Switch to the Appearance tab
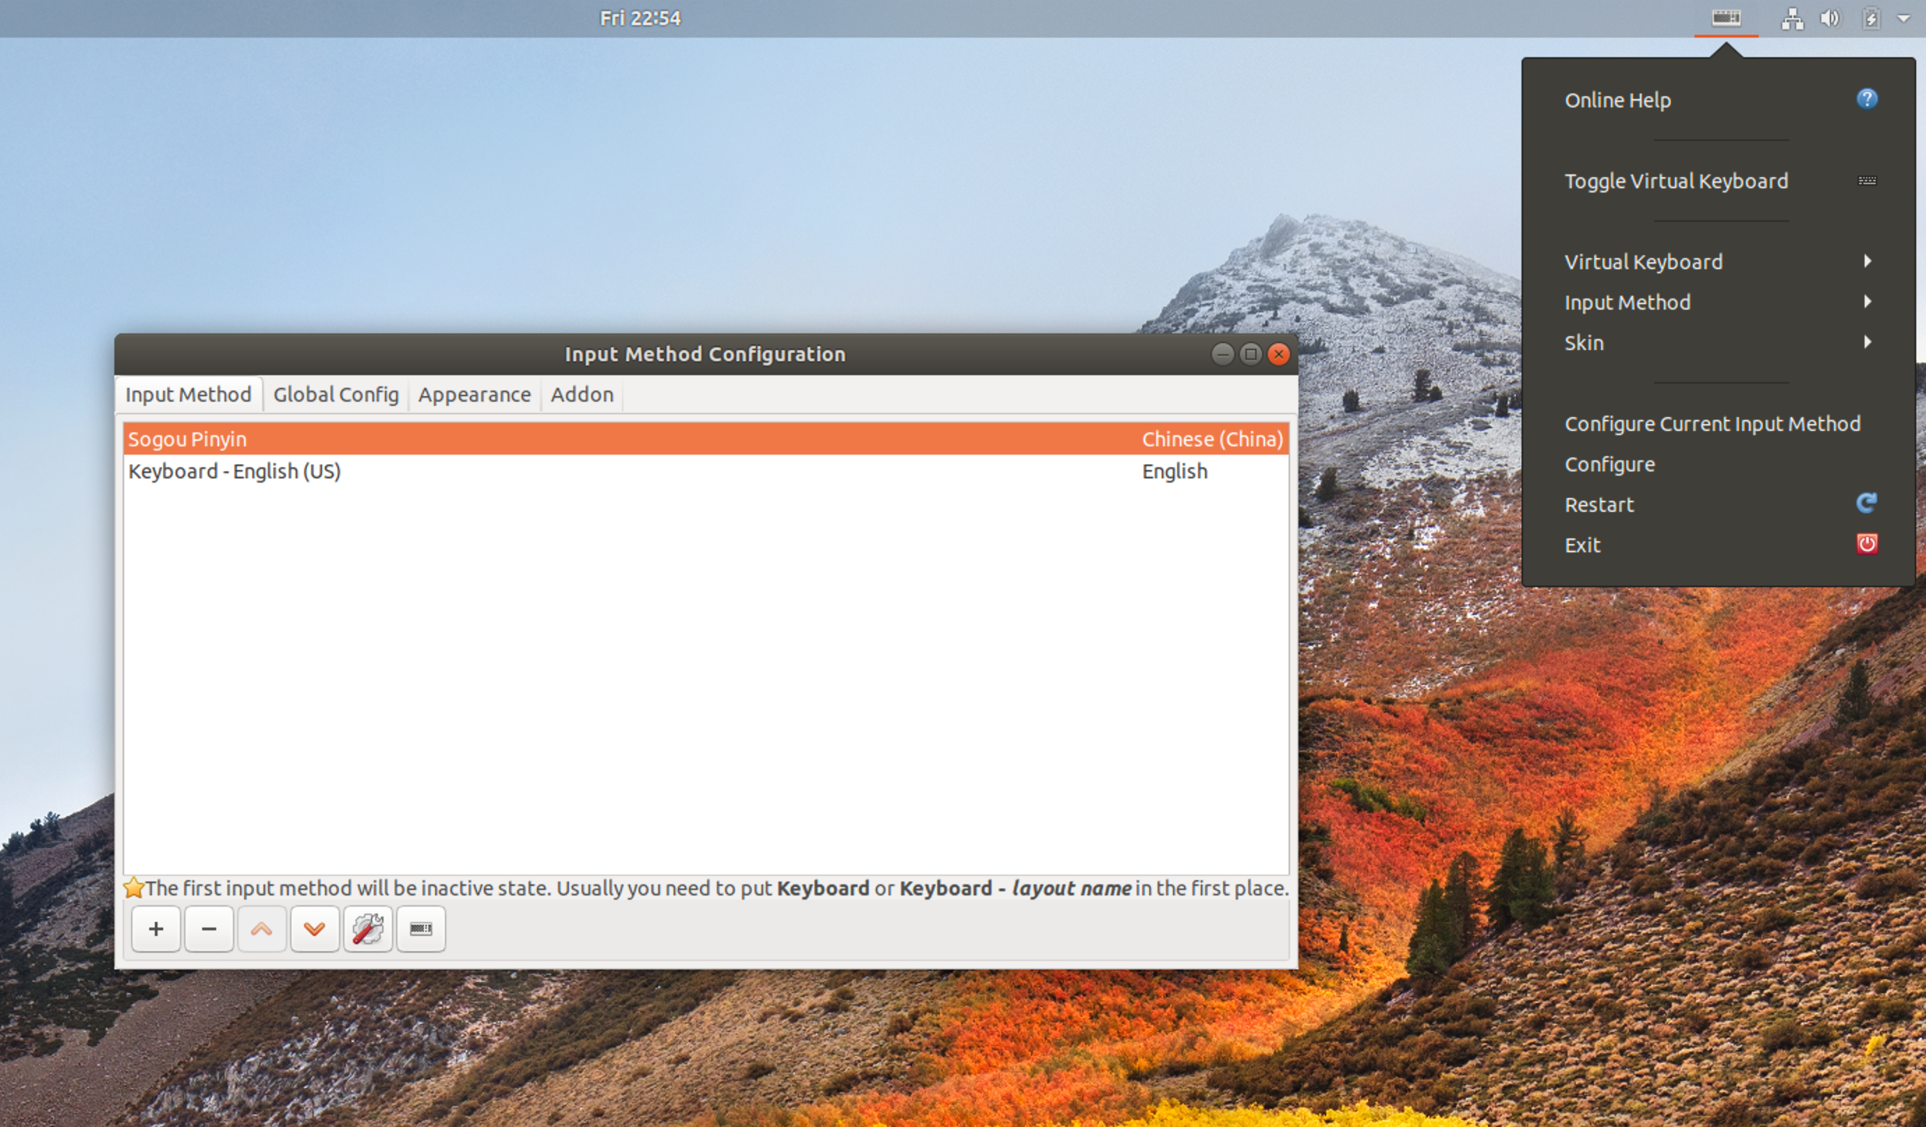 pyautogui.click(x=474, y=395)
